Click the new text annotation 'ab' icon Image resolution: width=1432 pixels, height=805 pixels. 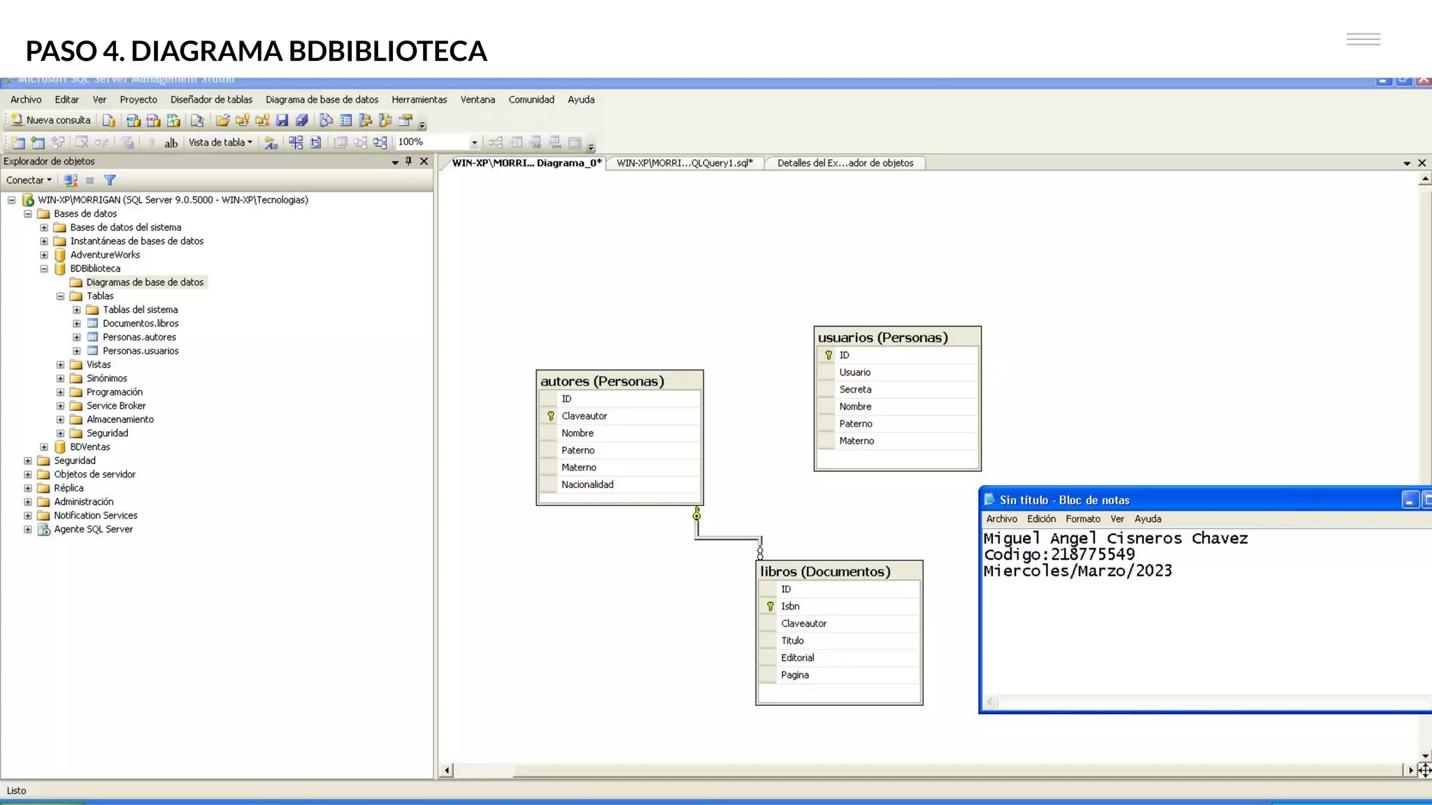171,143
